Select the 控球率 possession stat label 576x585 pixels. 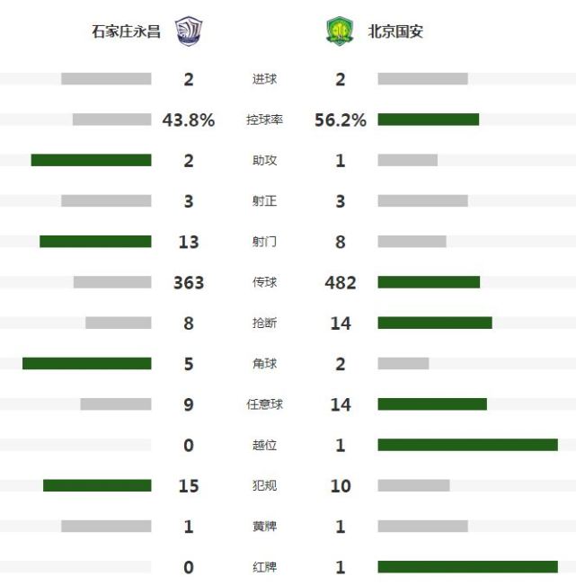coord(264,120)
